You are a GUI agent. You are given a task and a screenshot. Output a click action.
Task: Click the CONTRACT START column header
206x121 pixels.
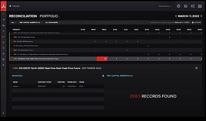45,82
